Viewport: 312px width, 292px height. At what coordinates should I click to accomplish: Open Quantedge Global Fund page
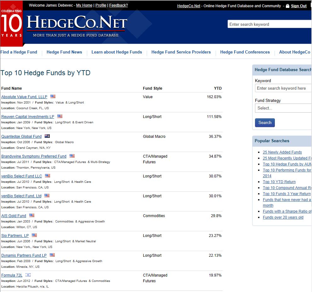[21, 137]
